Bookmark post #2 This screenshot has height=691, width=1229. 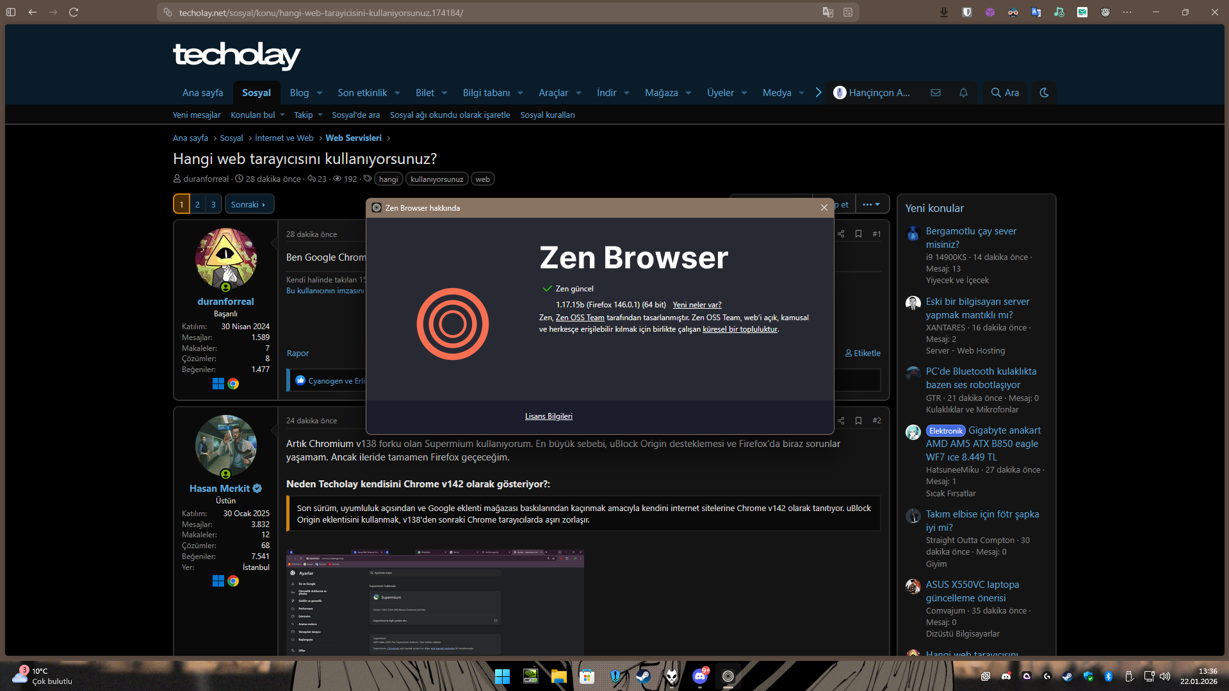pos(858,421)
